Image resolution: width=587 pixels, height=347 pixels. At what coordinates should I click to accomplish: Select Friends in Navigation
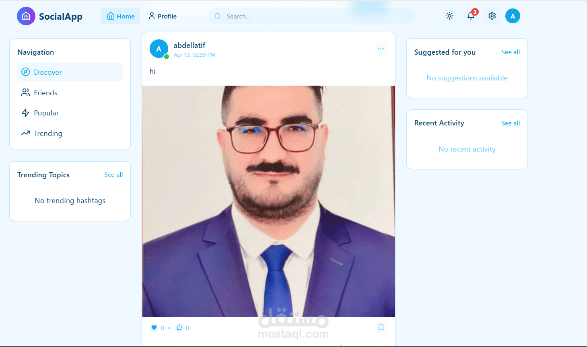tap(70, 92)
